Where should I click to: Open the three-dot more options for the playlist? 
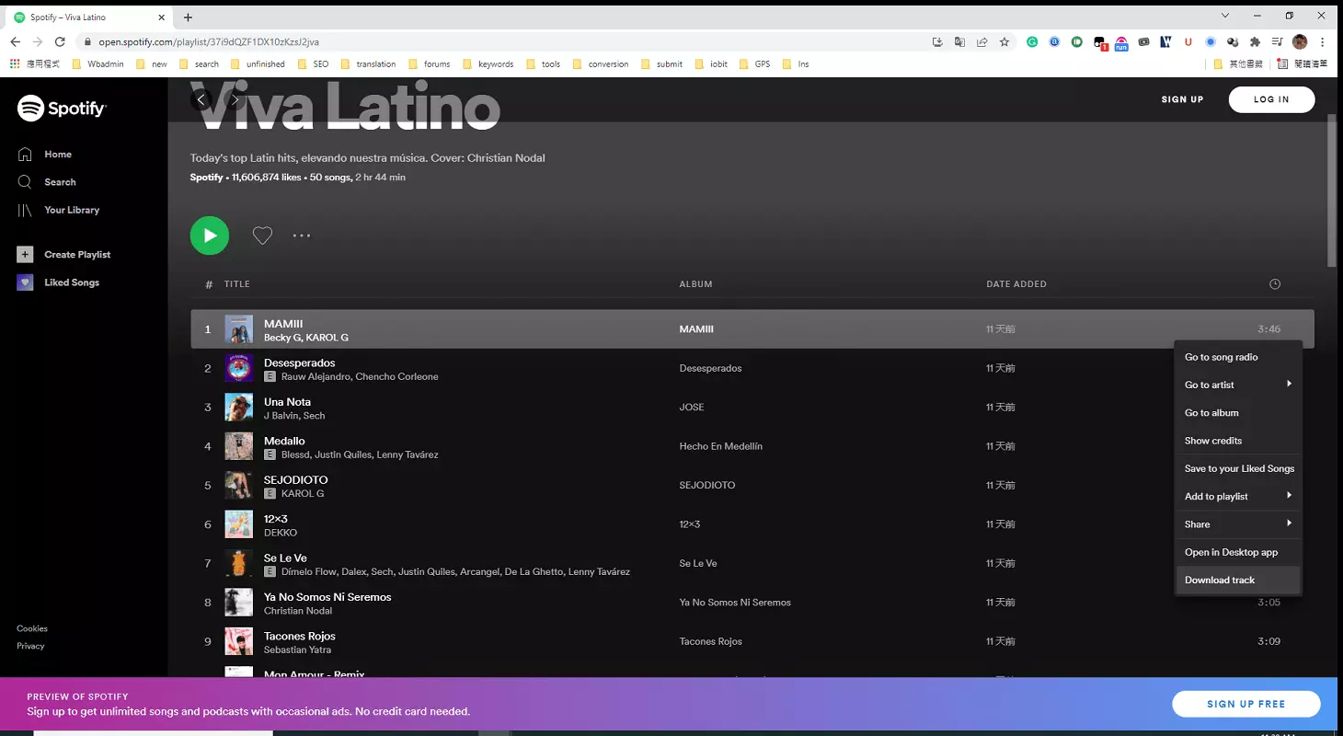tap(302, 236)
